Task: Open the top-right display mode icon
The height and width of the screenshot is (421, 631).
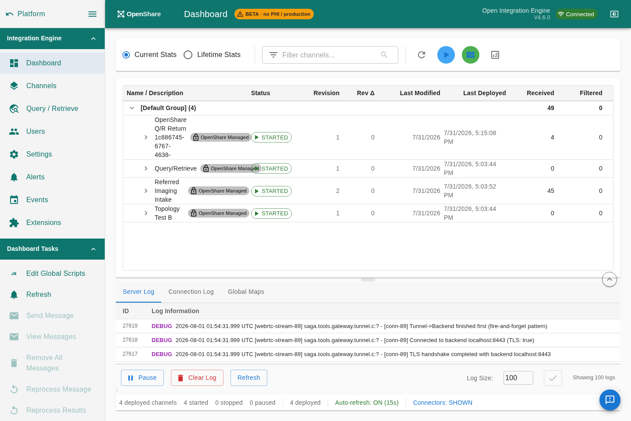Action: click(x=614, y=14)
